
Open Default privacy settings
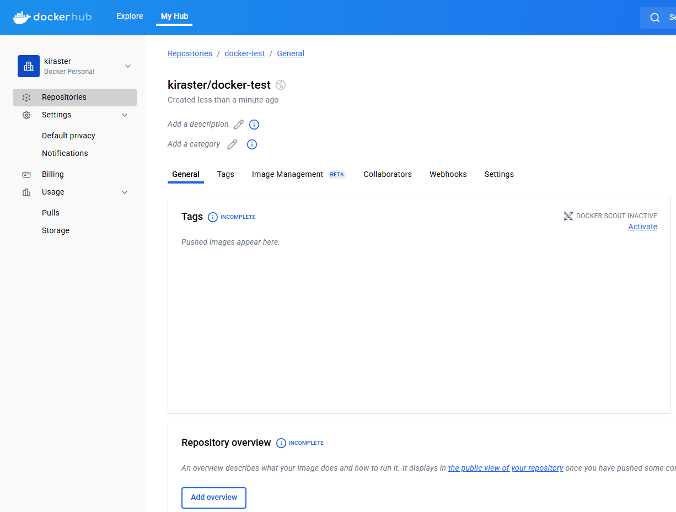(68, 136)
